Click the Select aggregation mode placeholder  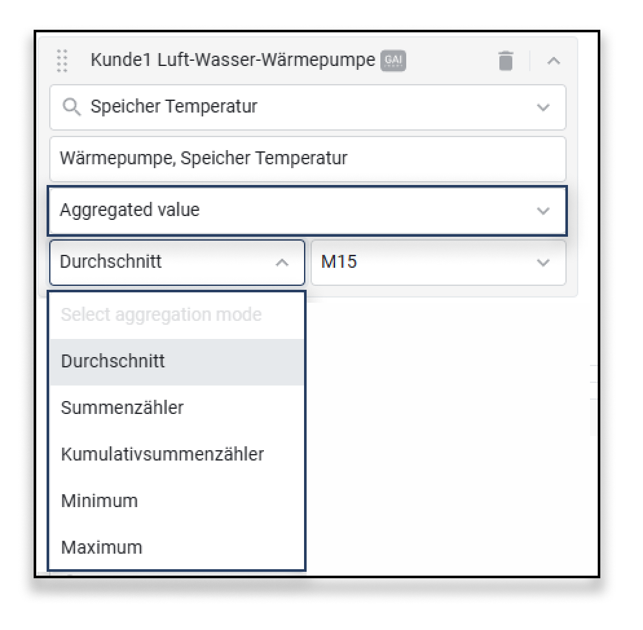pyautogui.click(x=161, y=315)
